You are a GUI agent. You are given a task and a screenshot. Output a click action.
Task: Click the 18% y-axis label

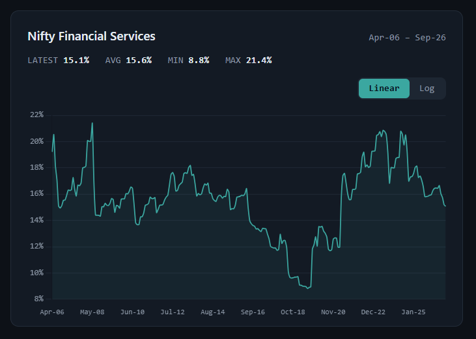pos(36,167)
